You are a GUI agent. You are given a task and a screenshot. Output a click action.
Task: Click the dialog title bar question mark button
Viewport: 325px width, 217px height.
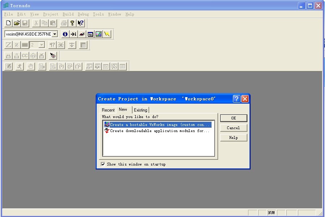point(237,99)
